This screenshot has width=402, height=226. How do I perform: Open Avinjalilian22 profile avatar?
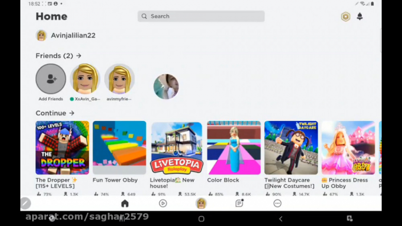41,35
